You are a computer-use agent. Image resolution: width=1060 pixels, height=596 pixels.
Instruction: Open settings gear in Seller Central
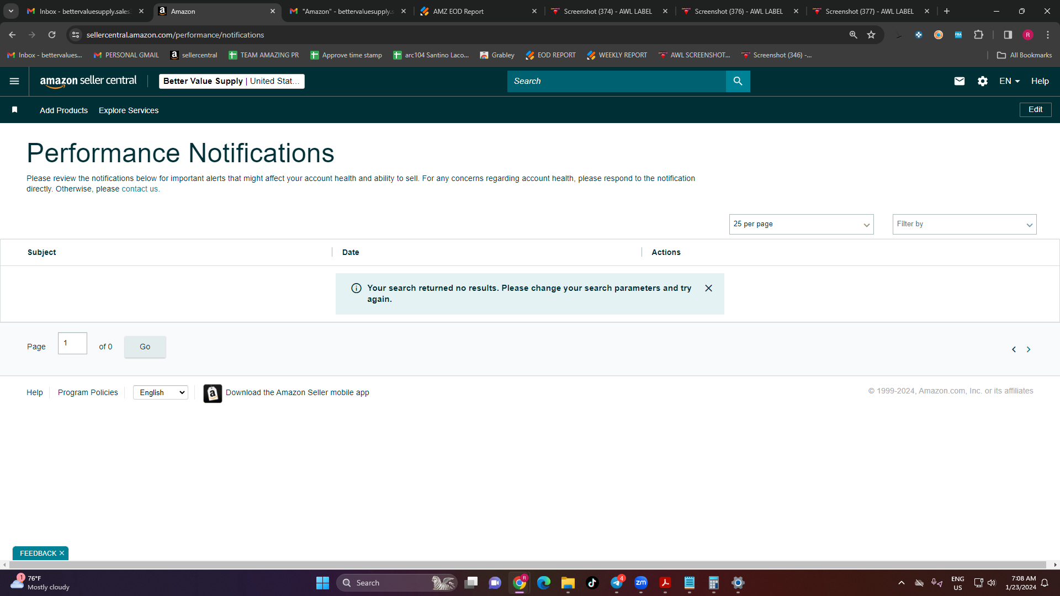point(983,81)
